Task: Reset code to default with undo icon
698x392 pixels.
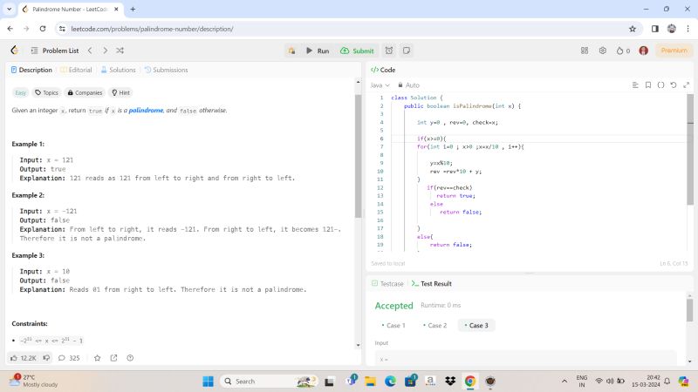Action: pyautogui.click(x=673, y=85)
